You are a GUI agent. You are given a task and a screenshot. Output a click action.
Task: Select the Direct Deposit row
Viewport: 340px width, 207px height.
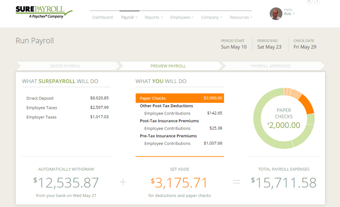point(67,98)
